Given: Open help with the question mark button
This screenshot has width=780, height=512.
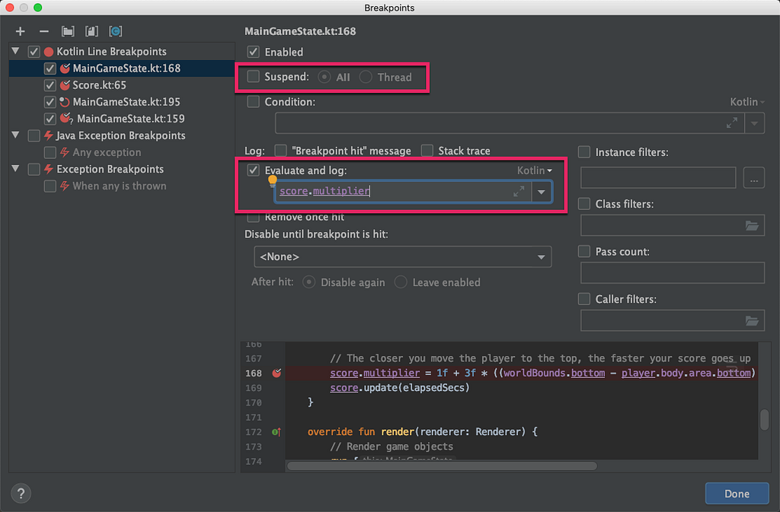Looking at the screenshot, I should point(21,493).
